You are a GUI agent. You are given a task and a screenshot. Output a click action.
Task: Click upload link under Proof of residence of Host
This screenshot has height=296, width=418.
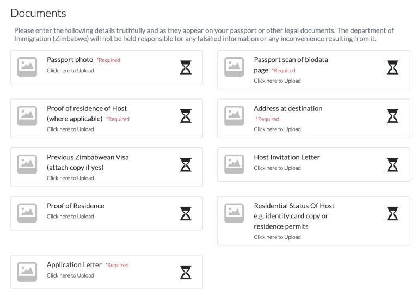coord(70,129)
